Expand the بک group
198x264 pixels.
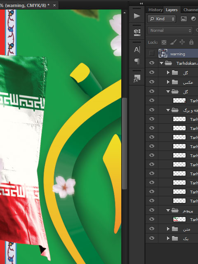pos(168,238)
